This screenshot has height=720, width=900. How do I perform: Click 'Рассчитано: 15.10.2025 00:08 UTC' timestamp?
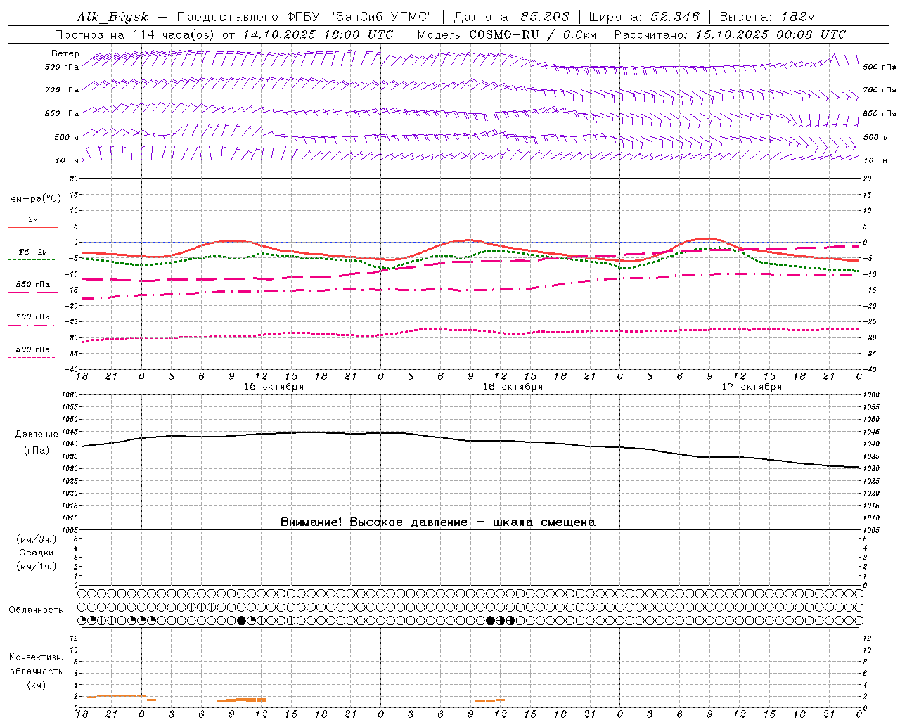pos(730,34)
